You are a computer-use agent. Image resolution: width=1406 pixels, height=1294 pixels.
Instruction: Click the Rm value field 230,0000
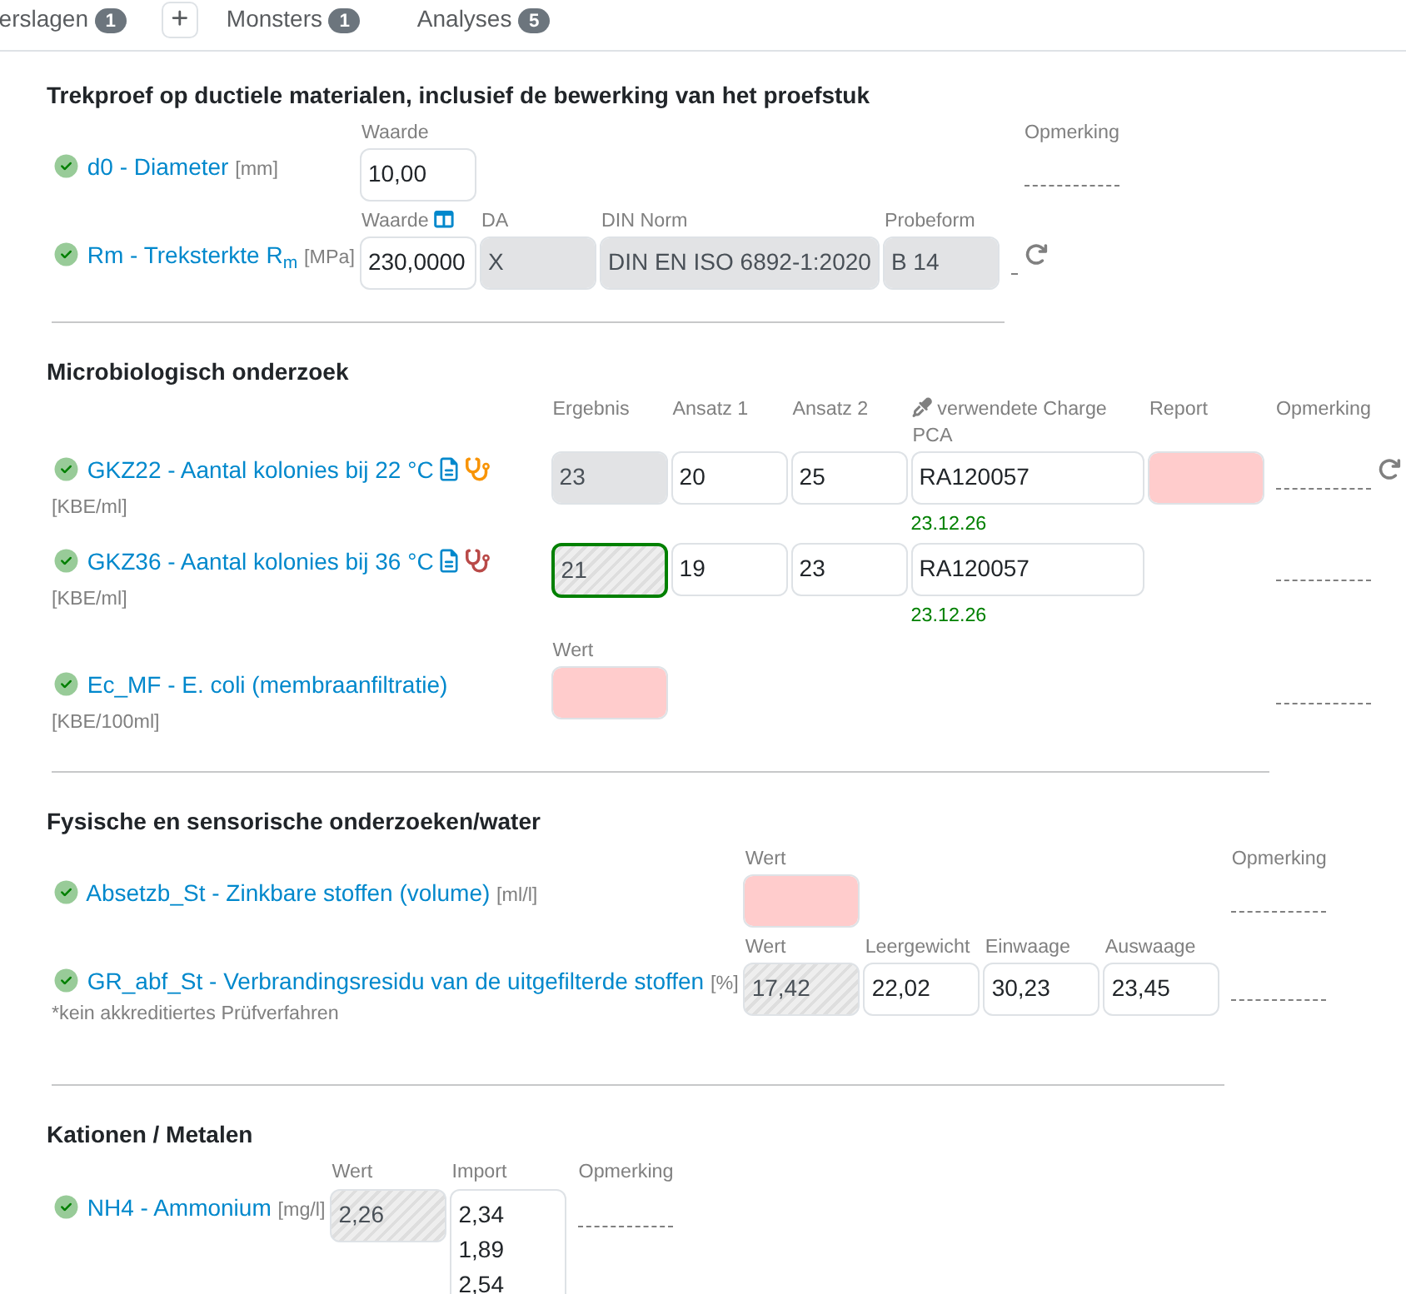point(418,263)
